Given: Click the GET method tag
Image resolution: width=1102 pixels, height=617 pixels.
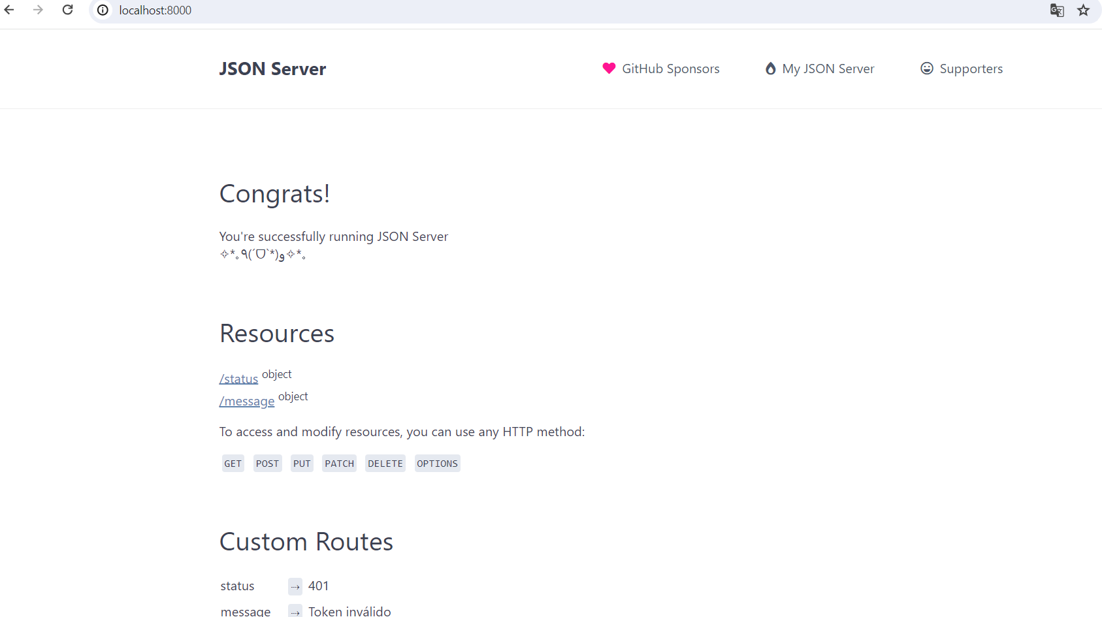Looking at the screenshot, I should point(233,464).
